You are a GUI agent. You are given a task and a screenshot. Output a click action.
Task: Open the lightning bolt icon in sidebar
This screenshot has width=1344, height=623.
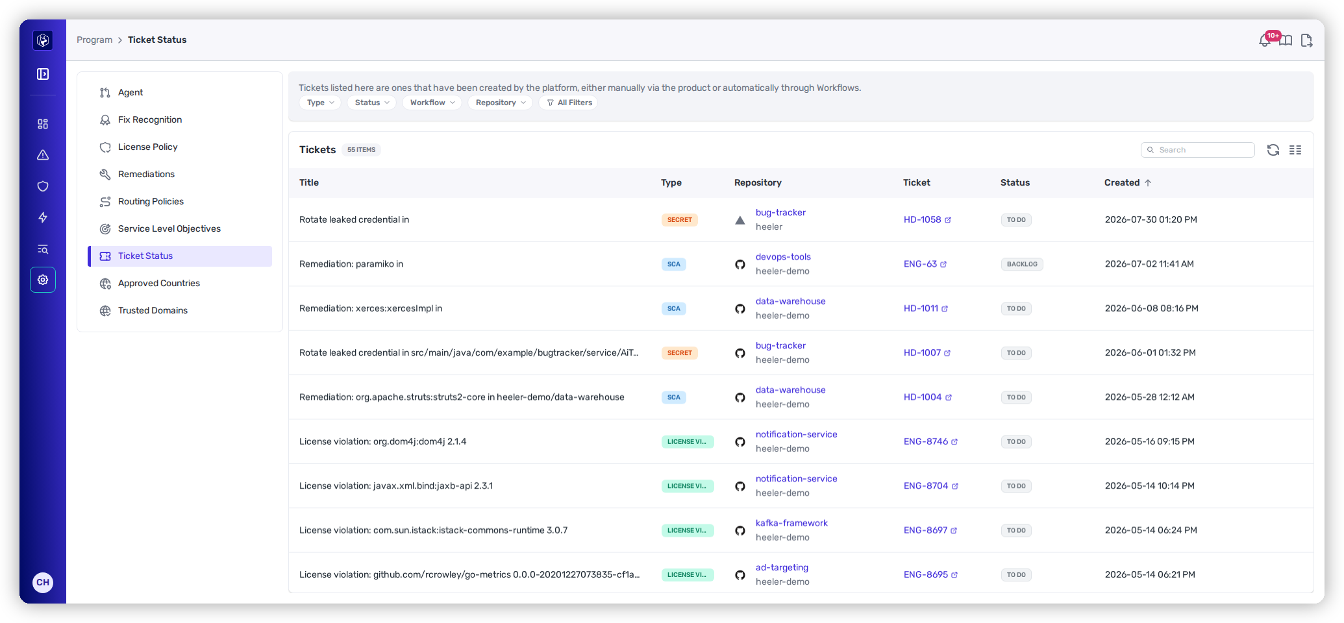43,217
